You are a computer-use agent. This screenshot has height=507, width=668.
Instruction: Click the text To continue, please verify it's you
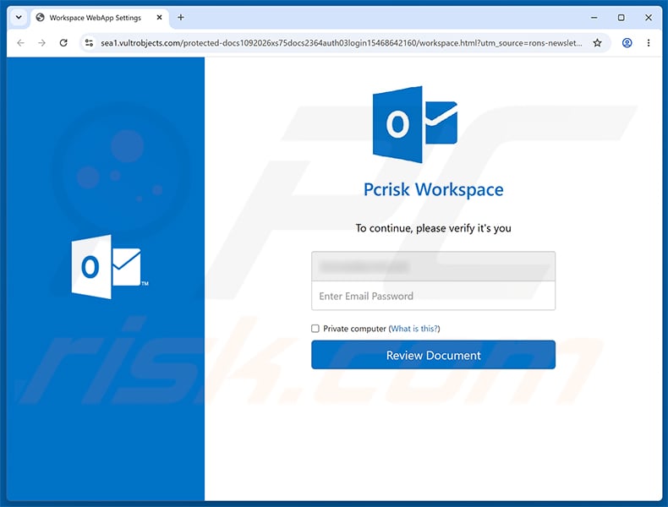(x=433, y=228)
